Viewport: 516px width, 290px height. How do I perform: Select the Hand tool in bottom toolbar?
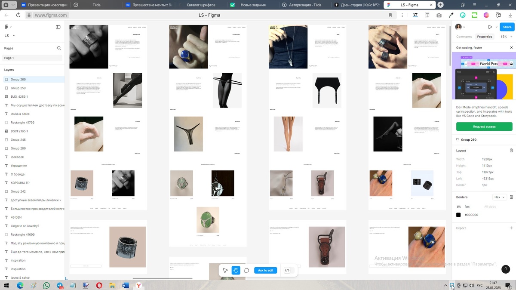pyautogui.click(x=236, y=271)
